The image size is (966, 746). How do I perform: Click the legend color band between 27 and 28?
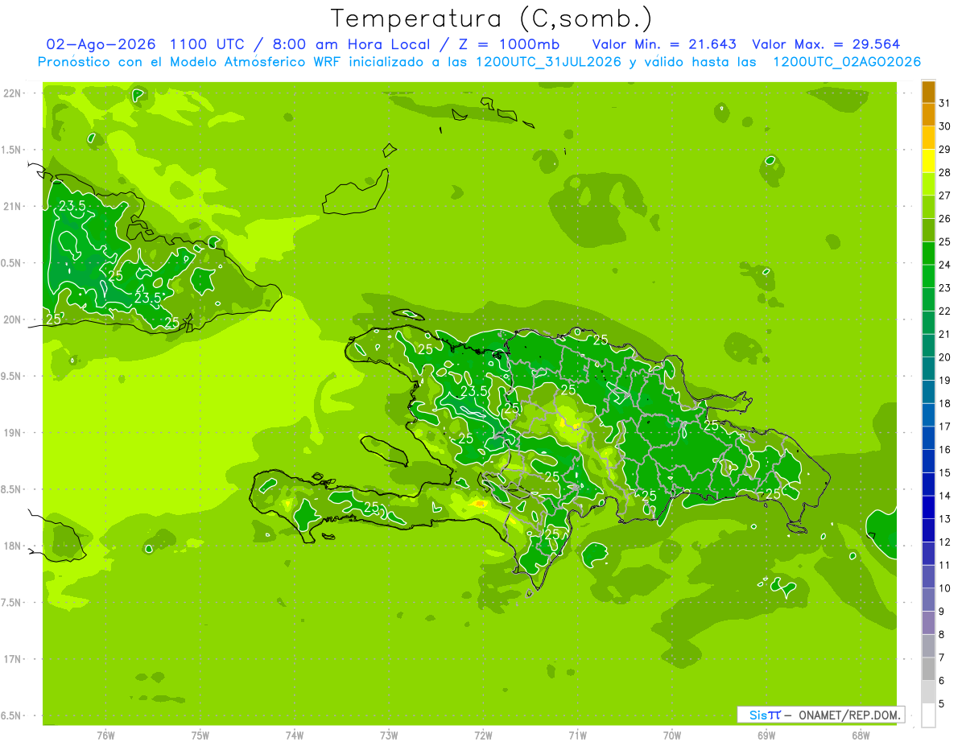[928, 184]
